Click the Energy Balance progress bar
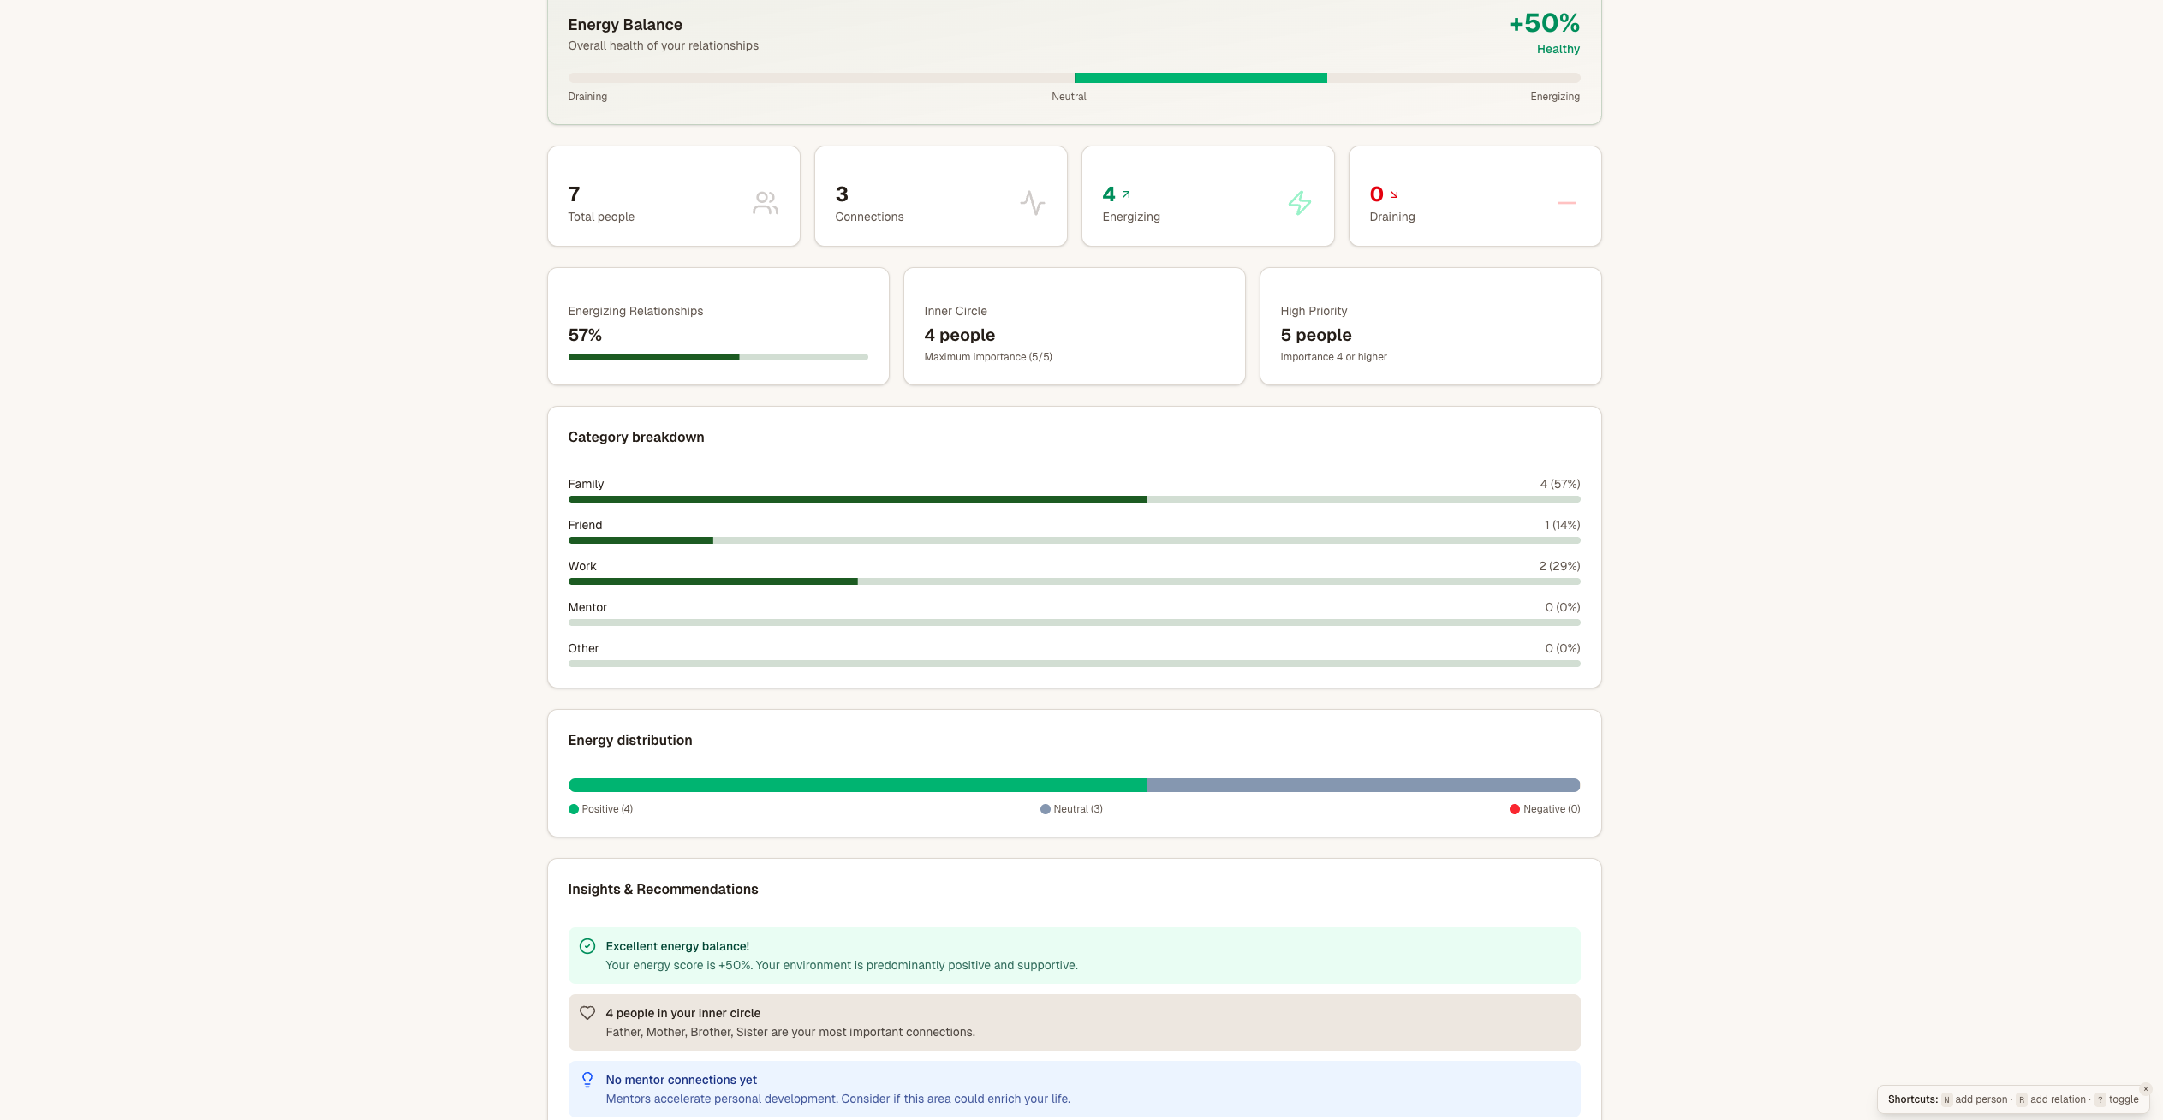Image resolution: width=2163 pixels, height=1120 pixels. (x=1074, y=78)
